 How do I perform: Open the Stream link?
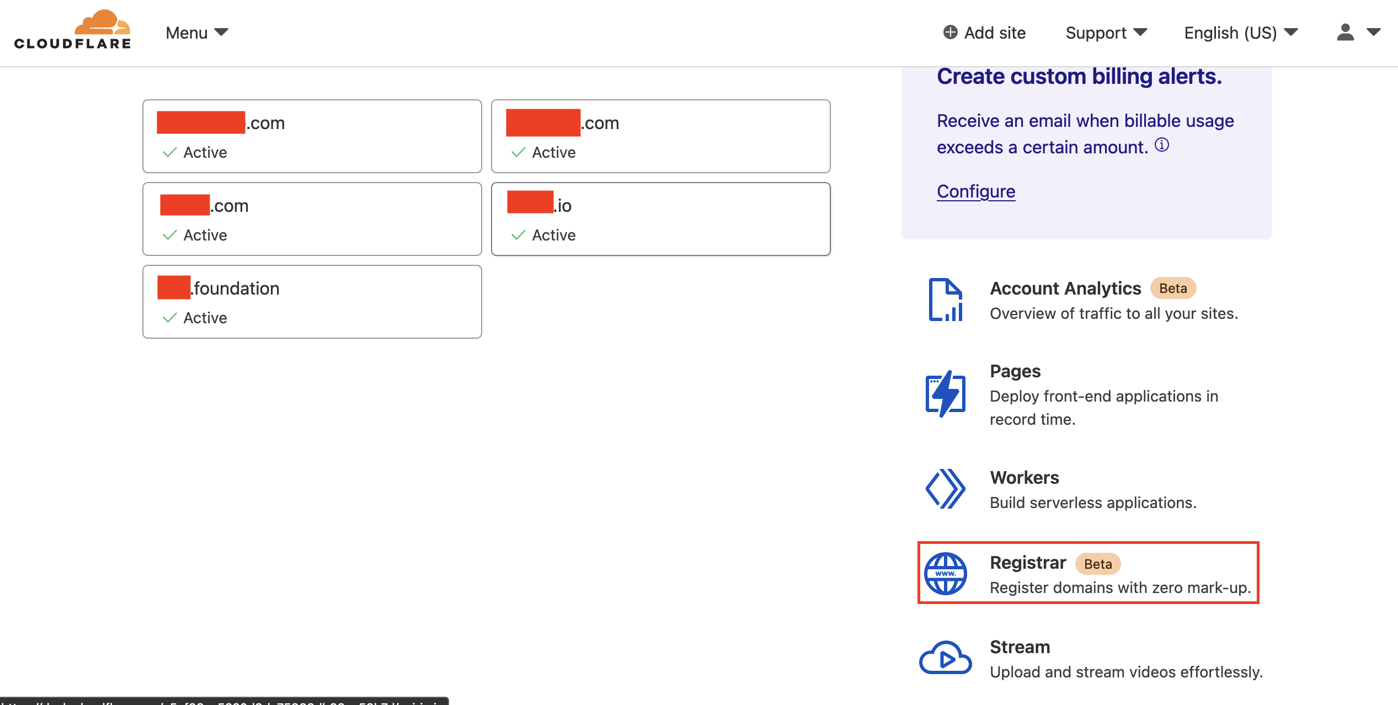pos(1020,647)
